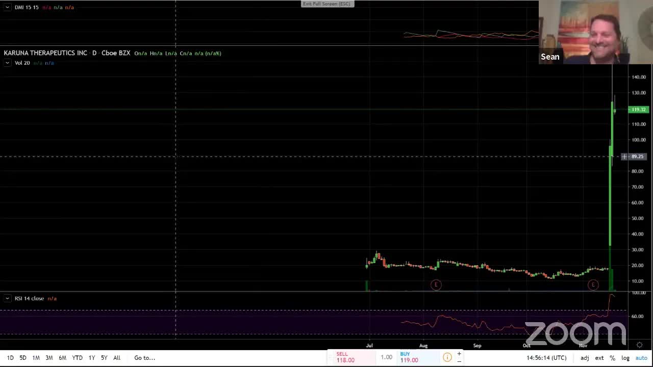Select the 3M time range

(x=49, y=358)
